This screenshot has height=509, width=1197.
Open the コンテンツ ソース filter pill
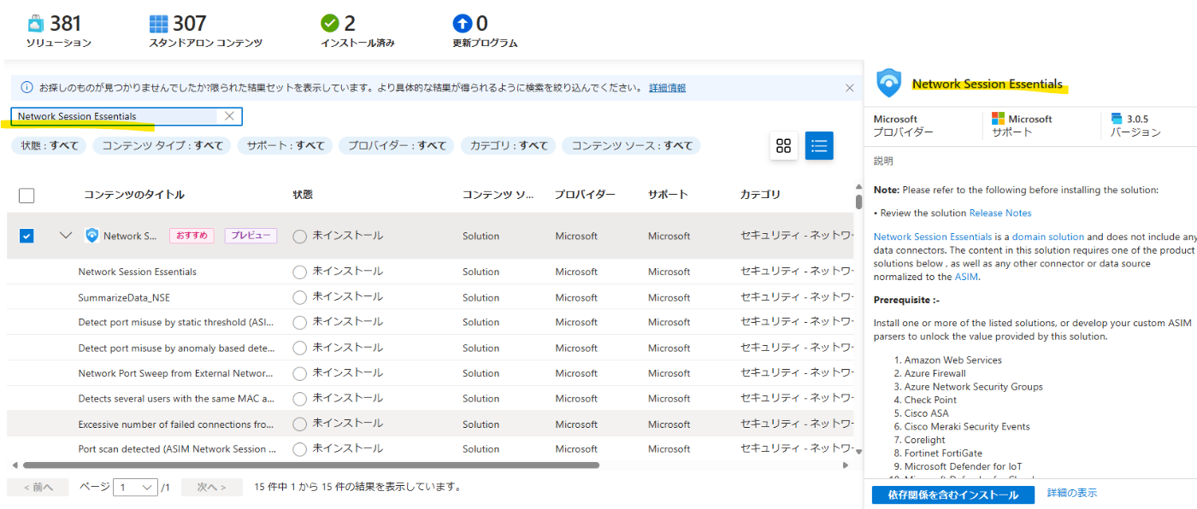pyautogui.click(x=631, y=145)
